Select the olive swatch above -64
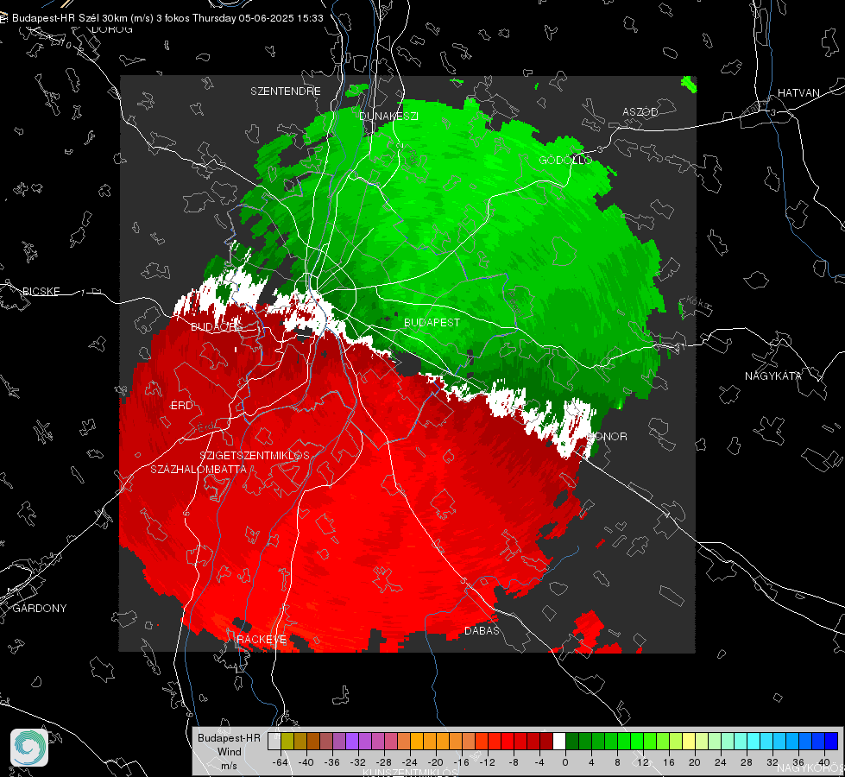Screen dimensions: 845x777 pyautogui.click(x=287, y=741)
